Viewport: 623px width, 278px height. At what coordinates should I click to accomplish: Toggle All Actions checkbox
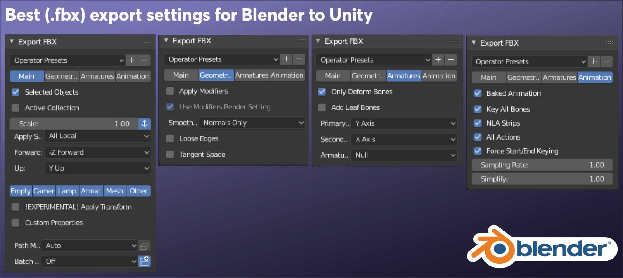(478, 137)
